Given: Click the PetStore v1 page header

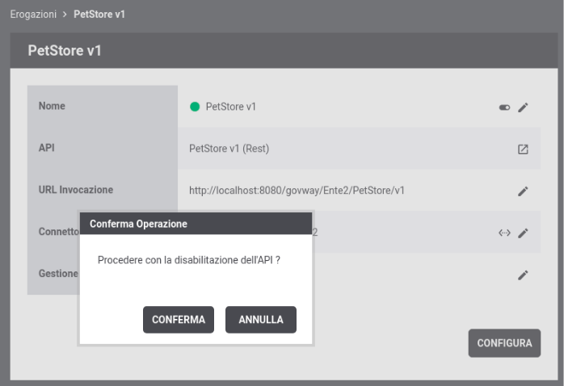Looking at the screenshot, I should (284, 51).
